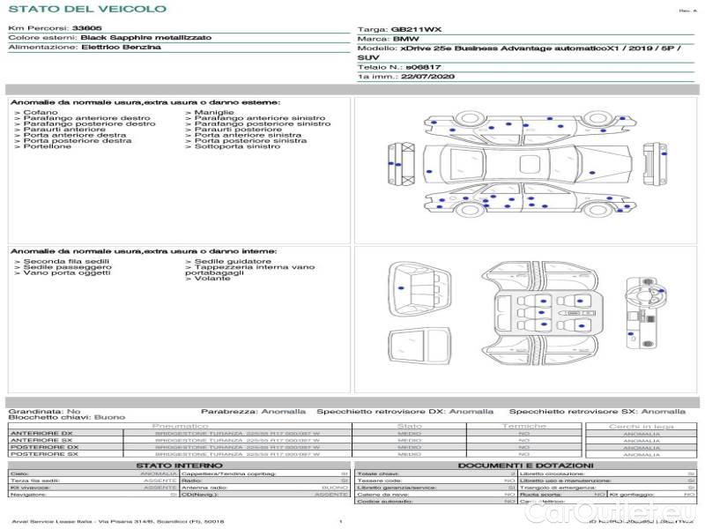Select the damage marker on the front grille view

pyautogui.click(x=396, y=162)
